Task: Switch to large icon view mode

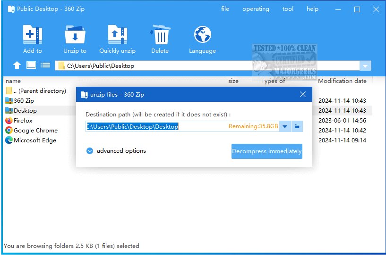Action: pyautogui.click(x=31, y=65)
